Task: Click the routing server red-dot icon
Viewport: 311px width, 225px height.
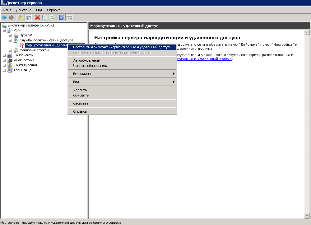Action: [22, 45]
